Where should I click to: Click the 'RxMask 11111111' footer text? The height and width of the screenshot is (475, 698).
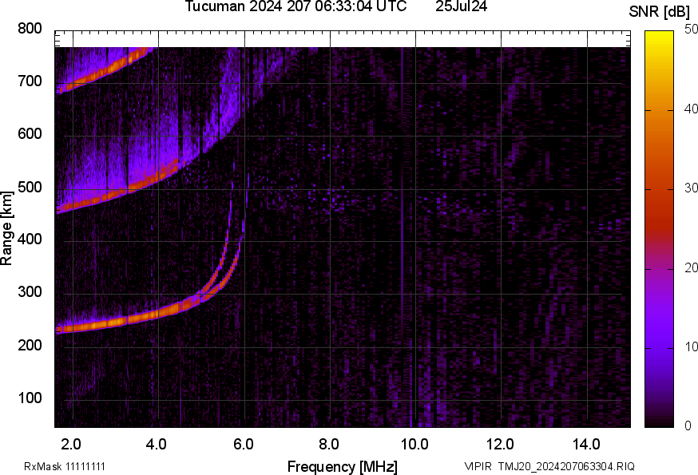(65, 466)
